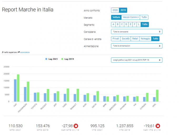Choose Tutto in Mercato row
The width and height of the screenshot is (179, 135).
[144, 17]
